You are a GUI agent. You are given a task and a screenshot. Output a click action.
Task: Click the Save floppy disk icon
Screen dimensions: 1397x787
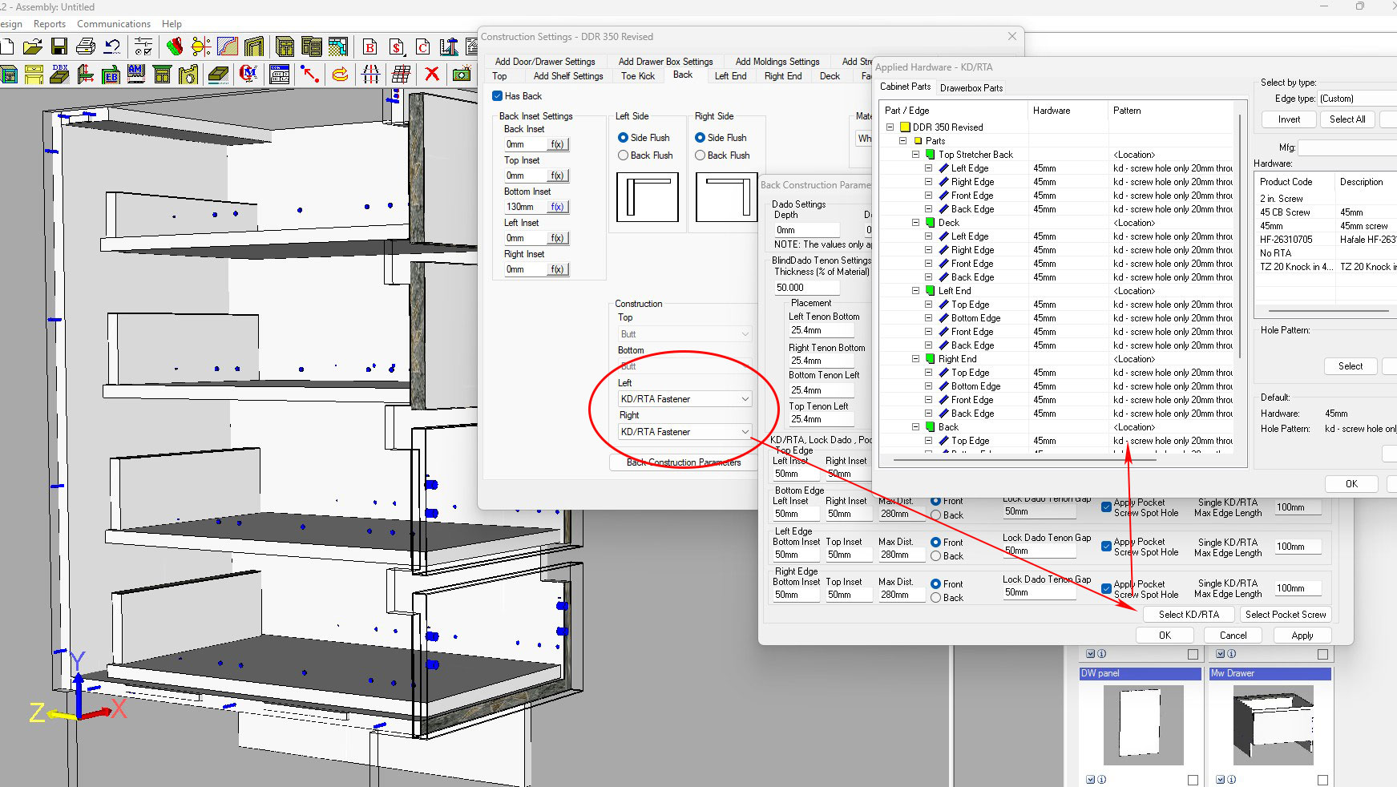pos(59,46)
